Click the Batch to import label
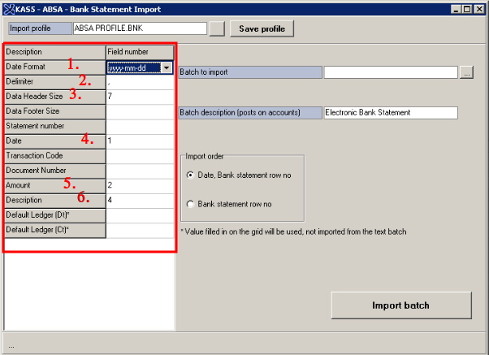 click(x=250, y=72)
